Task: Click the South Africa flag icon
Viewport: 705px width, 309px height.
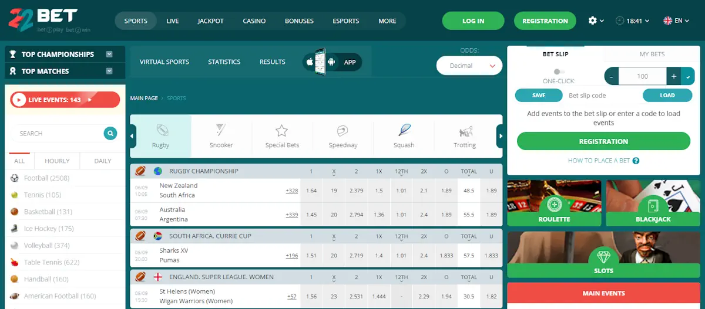Action: [x=158, y=236]
